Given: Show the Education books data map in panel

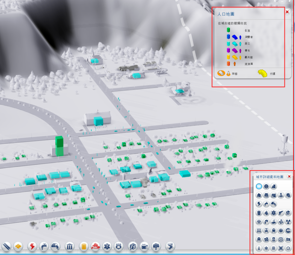Looking at the screenshot, I should (x=288, y=213).
